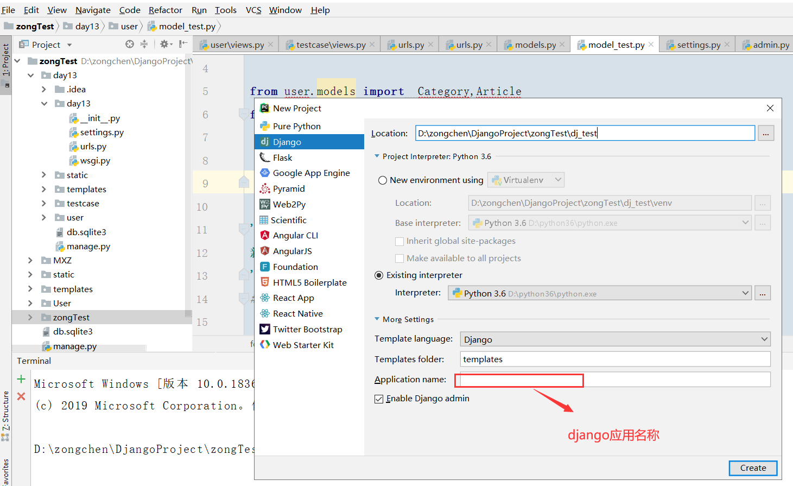Click the Application name field
This screenshot has height=486, width=793.
point(616,380)
